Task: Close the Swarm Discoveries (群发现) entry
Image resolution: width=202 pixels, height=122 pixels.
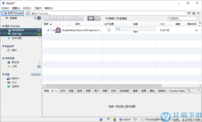Action: point(40,62)
